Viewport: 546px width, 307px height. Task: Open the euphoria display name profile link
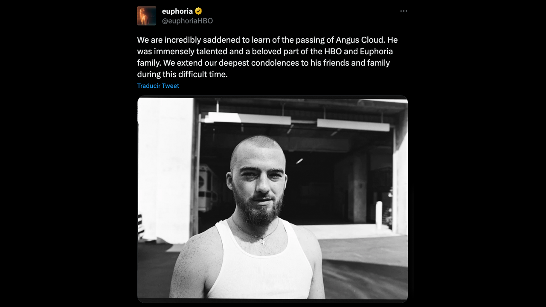177,11
